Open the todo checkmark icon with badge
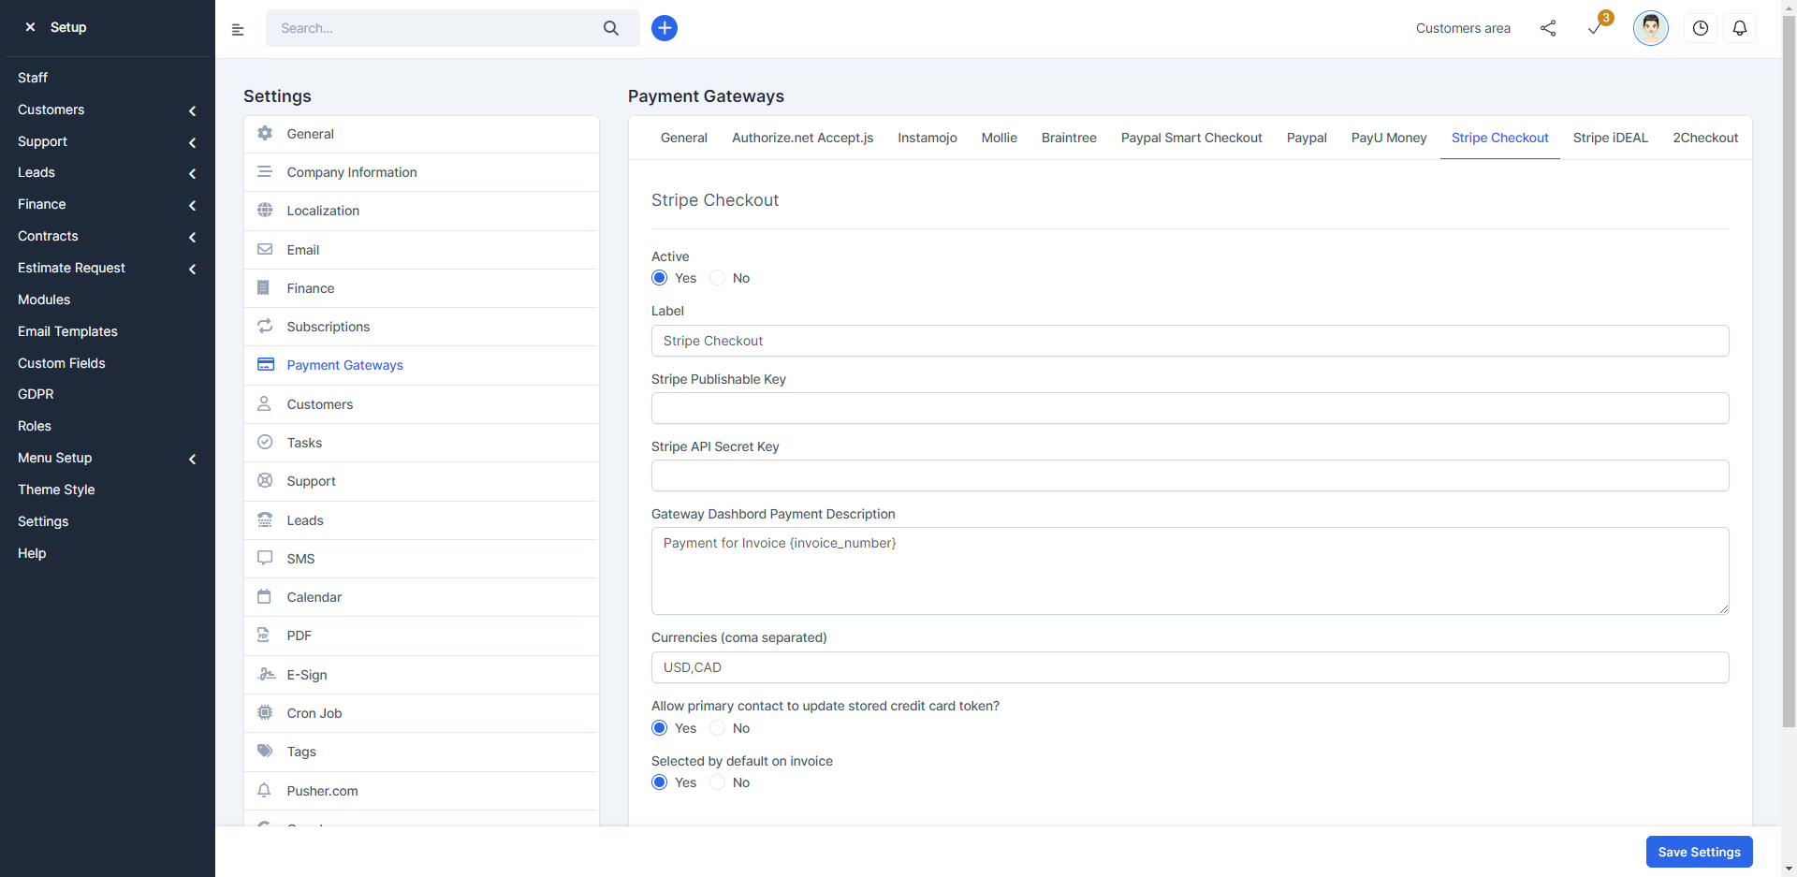1797x877 pixels. tap(1596, 28)
